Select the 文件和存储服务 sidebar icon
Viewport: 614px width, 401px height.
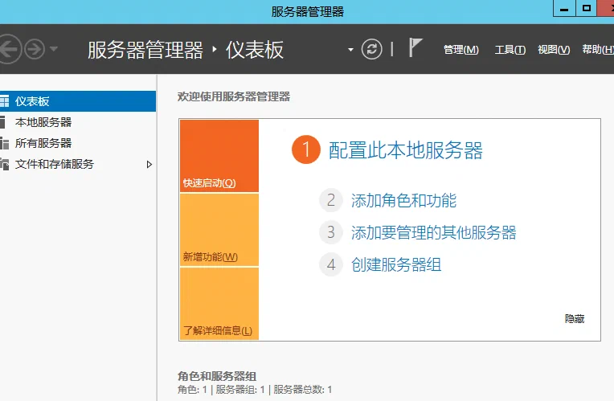point(4,164)
